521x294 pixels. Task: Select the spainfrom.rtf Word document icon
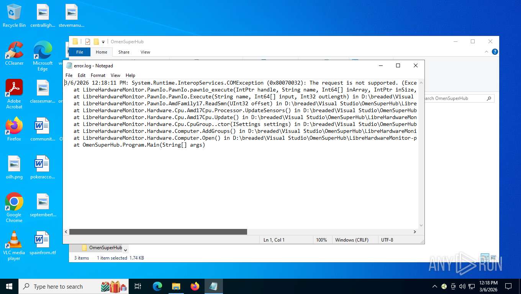pos(43,243)
